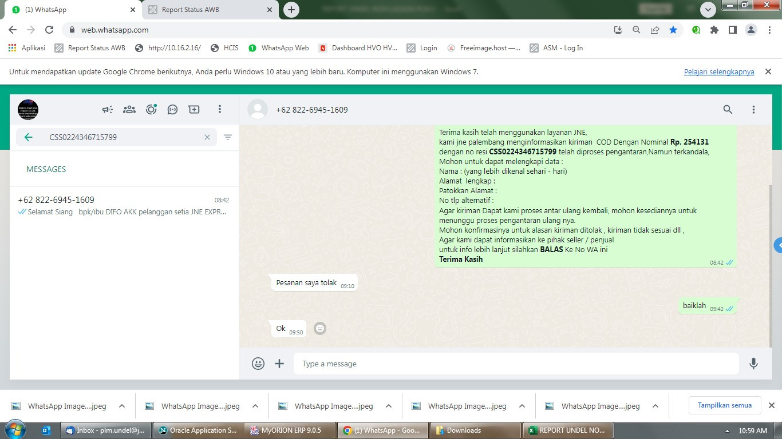782x439 pixels.
Task: Start a new chat
Action: point(194,109)
